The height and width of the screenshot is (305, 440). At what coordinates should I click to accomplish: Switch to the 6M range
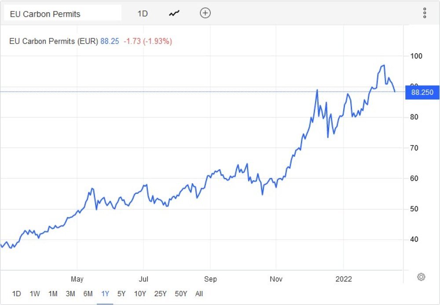coord(88,294)
